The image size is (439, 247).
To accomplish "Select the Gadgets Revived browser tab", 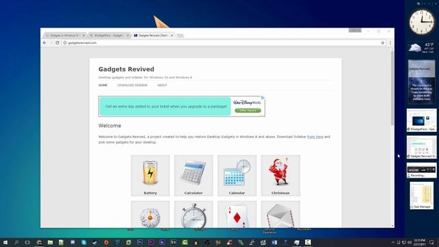I will click(x=153, y=35).
